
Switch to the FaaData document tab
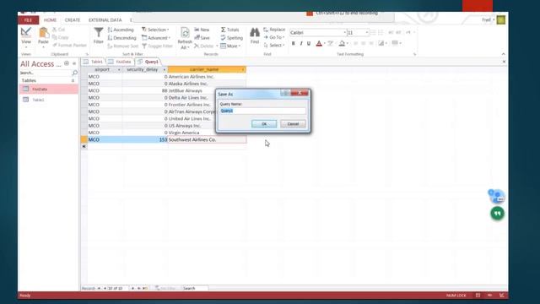120,62
